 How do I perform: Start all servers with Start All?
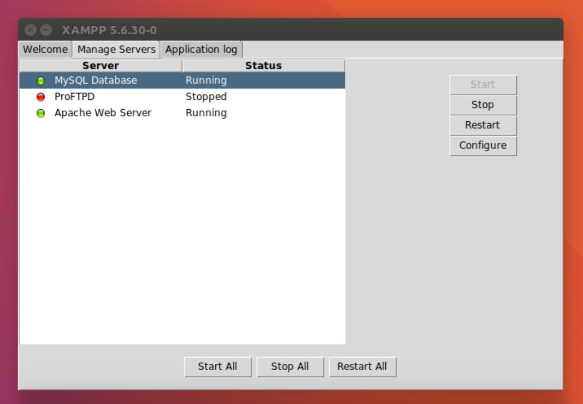[x=218, y=367]
